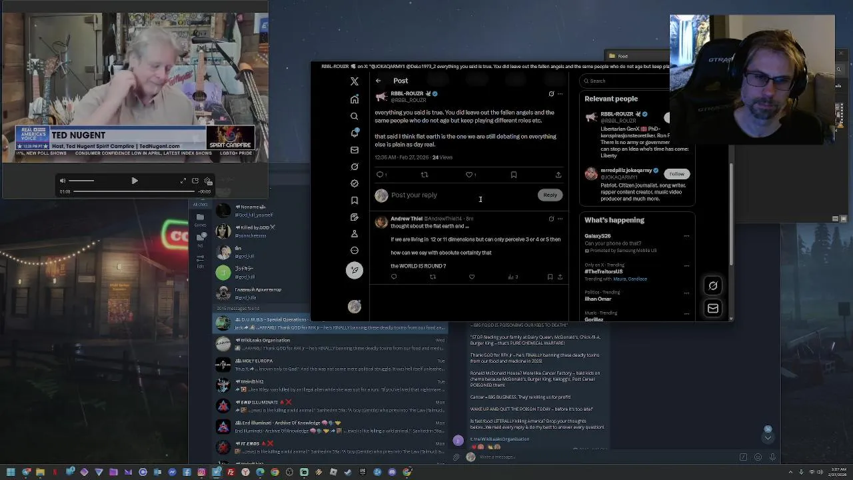Click Telegram microphone voice message icon
This screenshot has width=853, height=480.
click(772, 457)
